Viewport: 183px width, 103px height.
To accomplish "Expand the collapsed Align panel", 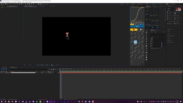I will (168, 31).
